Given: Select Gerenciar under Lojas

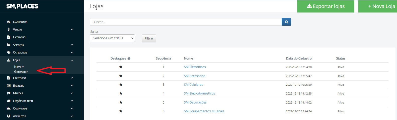Looking at the screenshot, I should click(21, 72).
